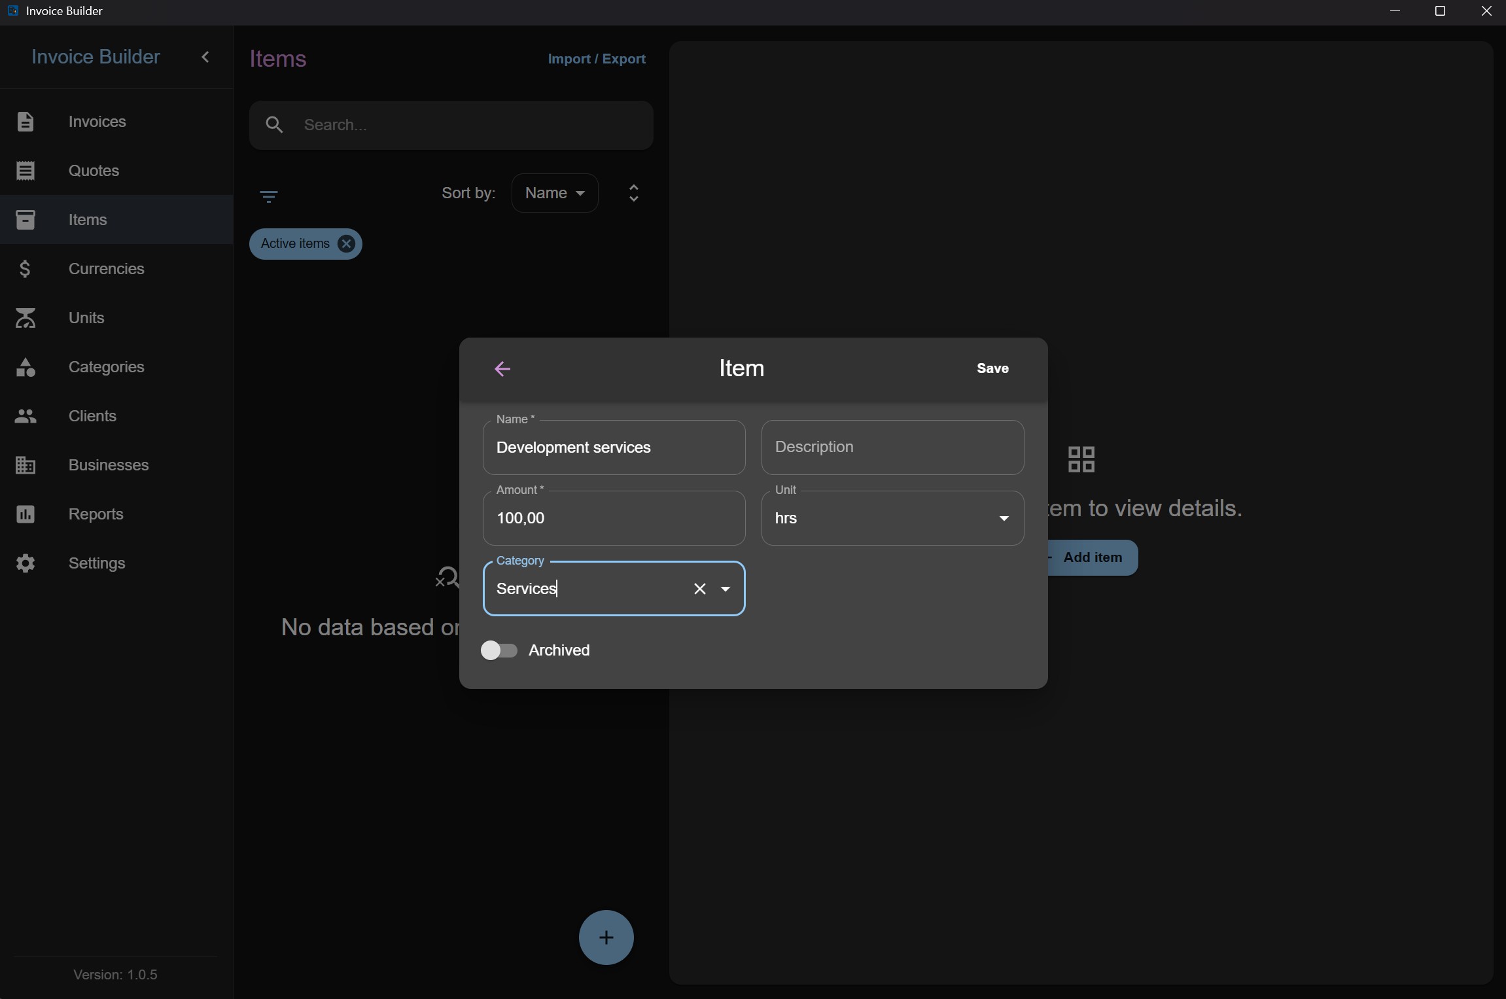The image size is (1506, 999).
Task: Click the Amount field with 100,00
Action: pos(614,518)
